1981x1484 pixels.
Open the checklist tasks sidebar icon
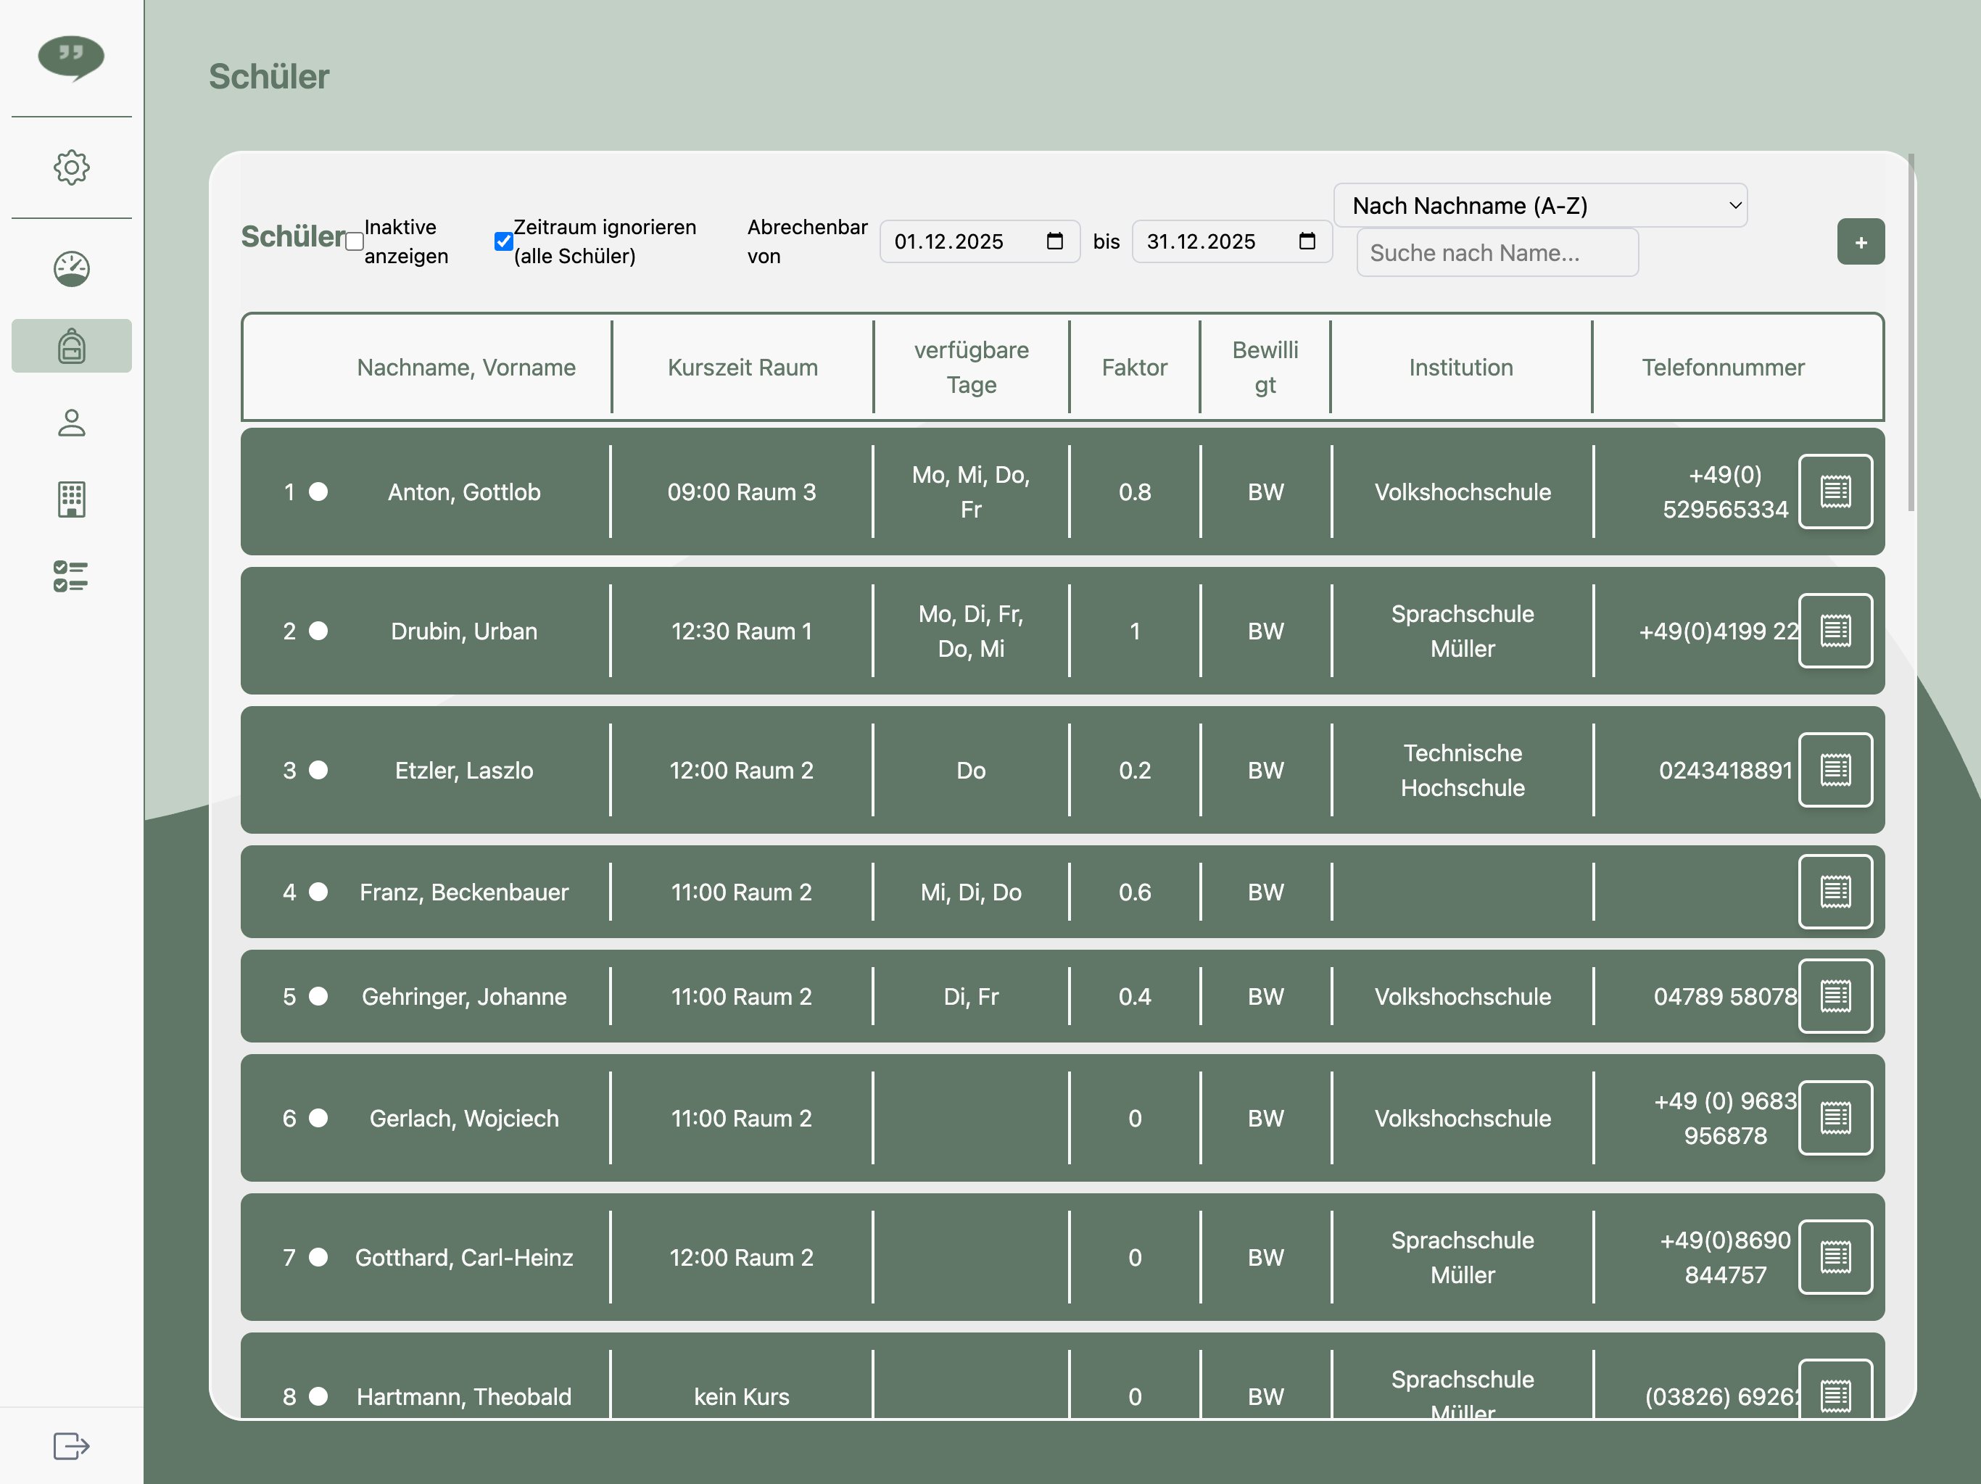[x=72, y=576]
